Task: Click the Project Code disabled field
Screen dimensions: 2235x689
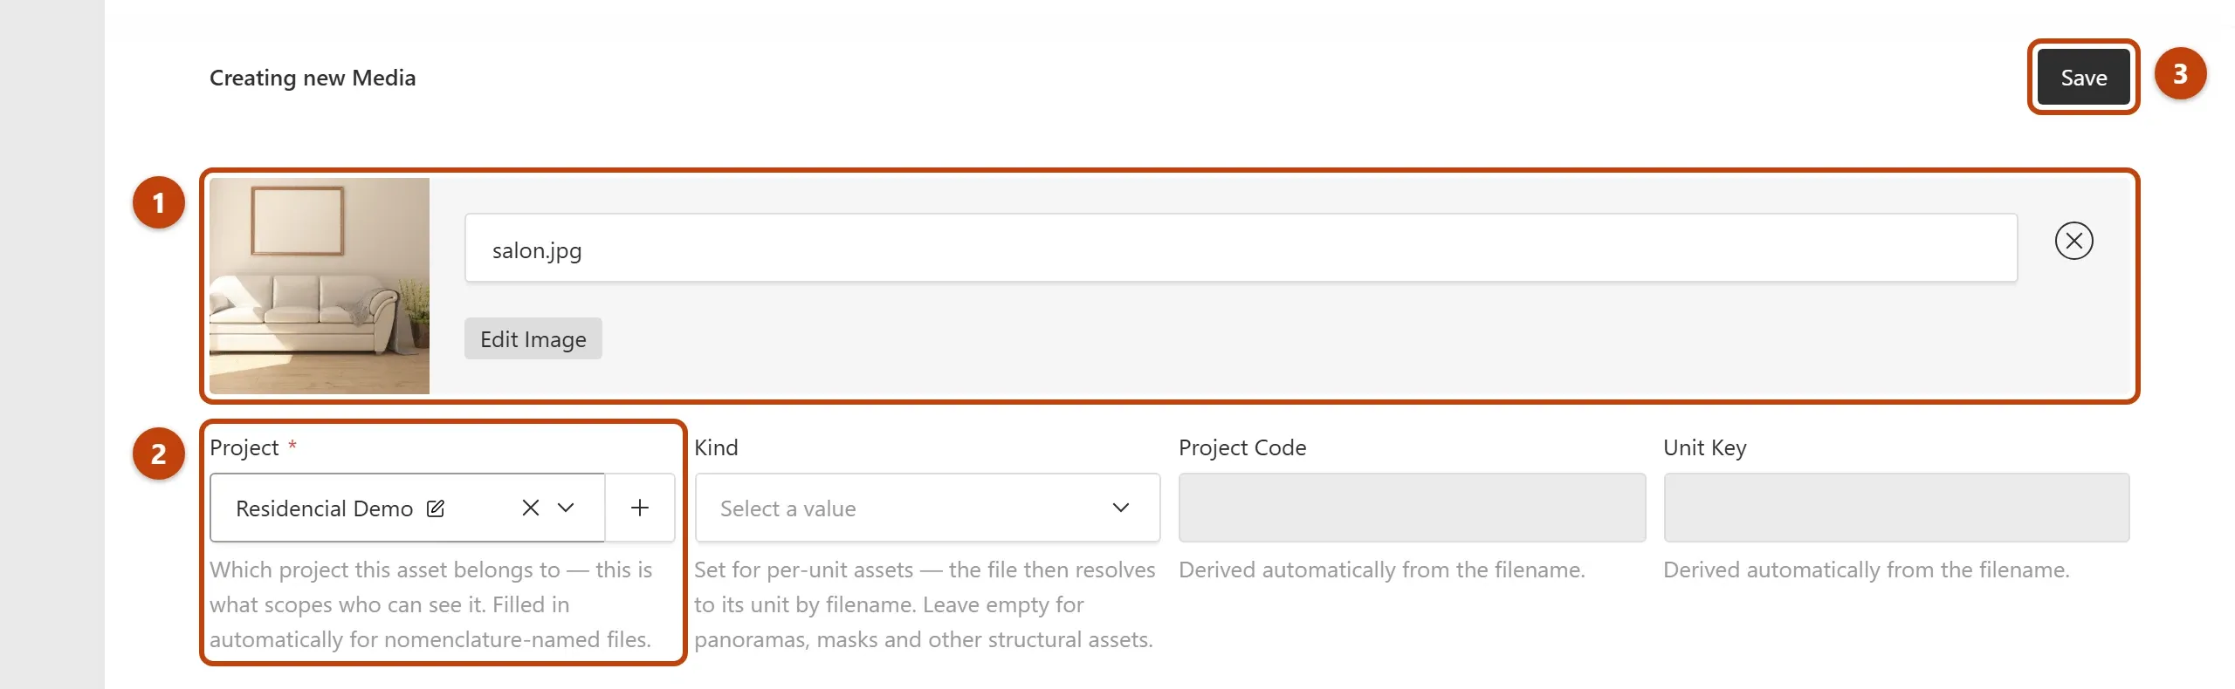Action: (x=1412, y=508)
